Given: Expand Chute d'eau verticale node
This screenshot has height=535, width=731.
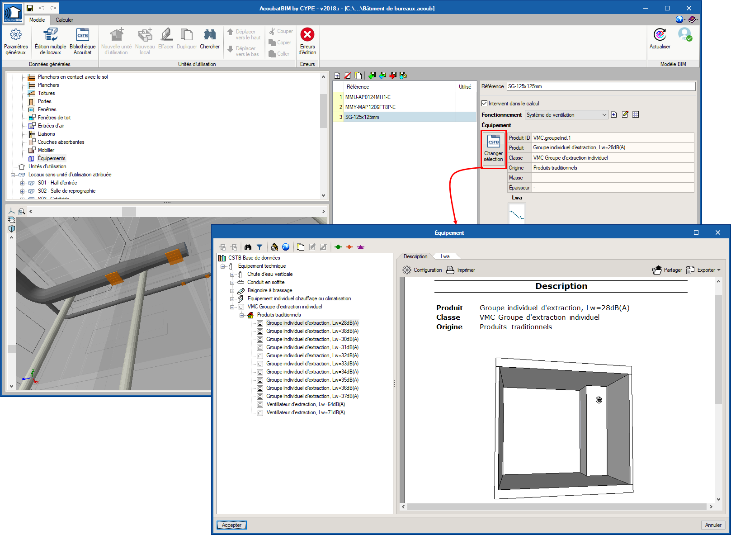Looking at the screenshot, I should pos(232,275).
